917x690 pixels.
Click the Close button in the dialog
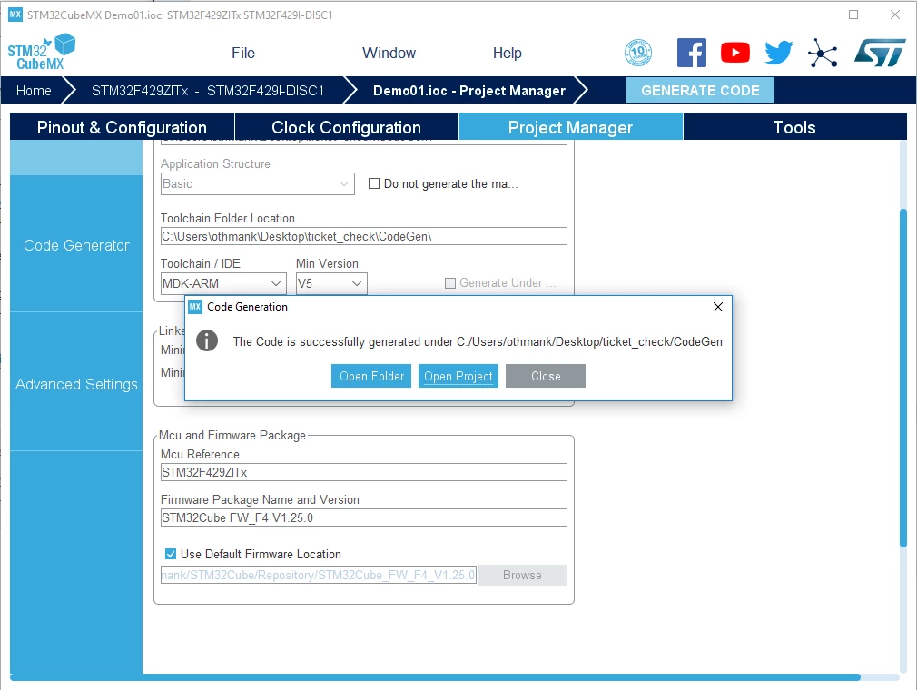point(546,376)
